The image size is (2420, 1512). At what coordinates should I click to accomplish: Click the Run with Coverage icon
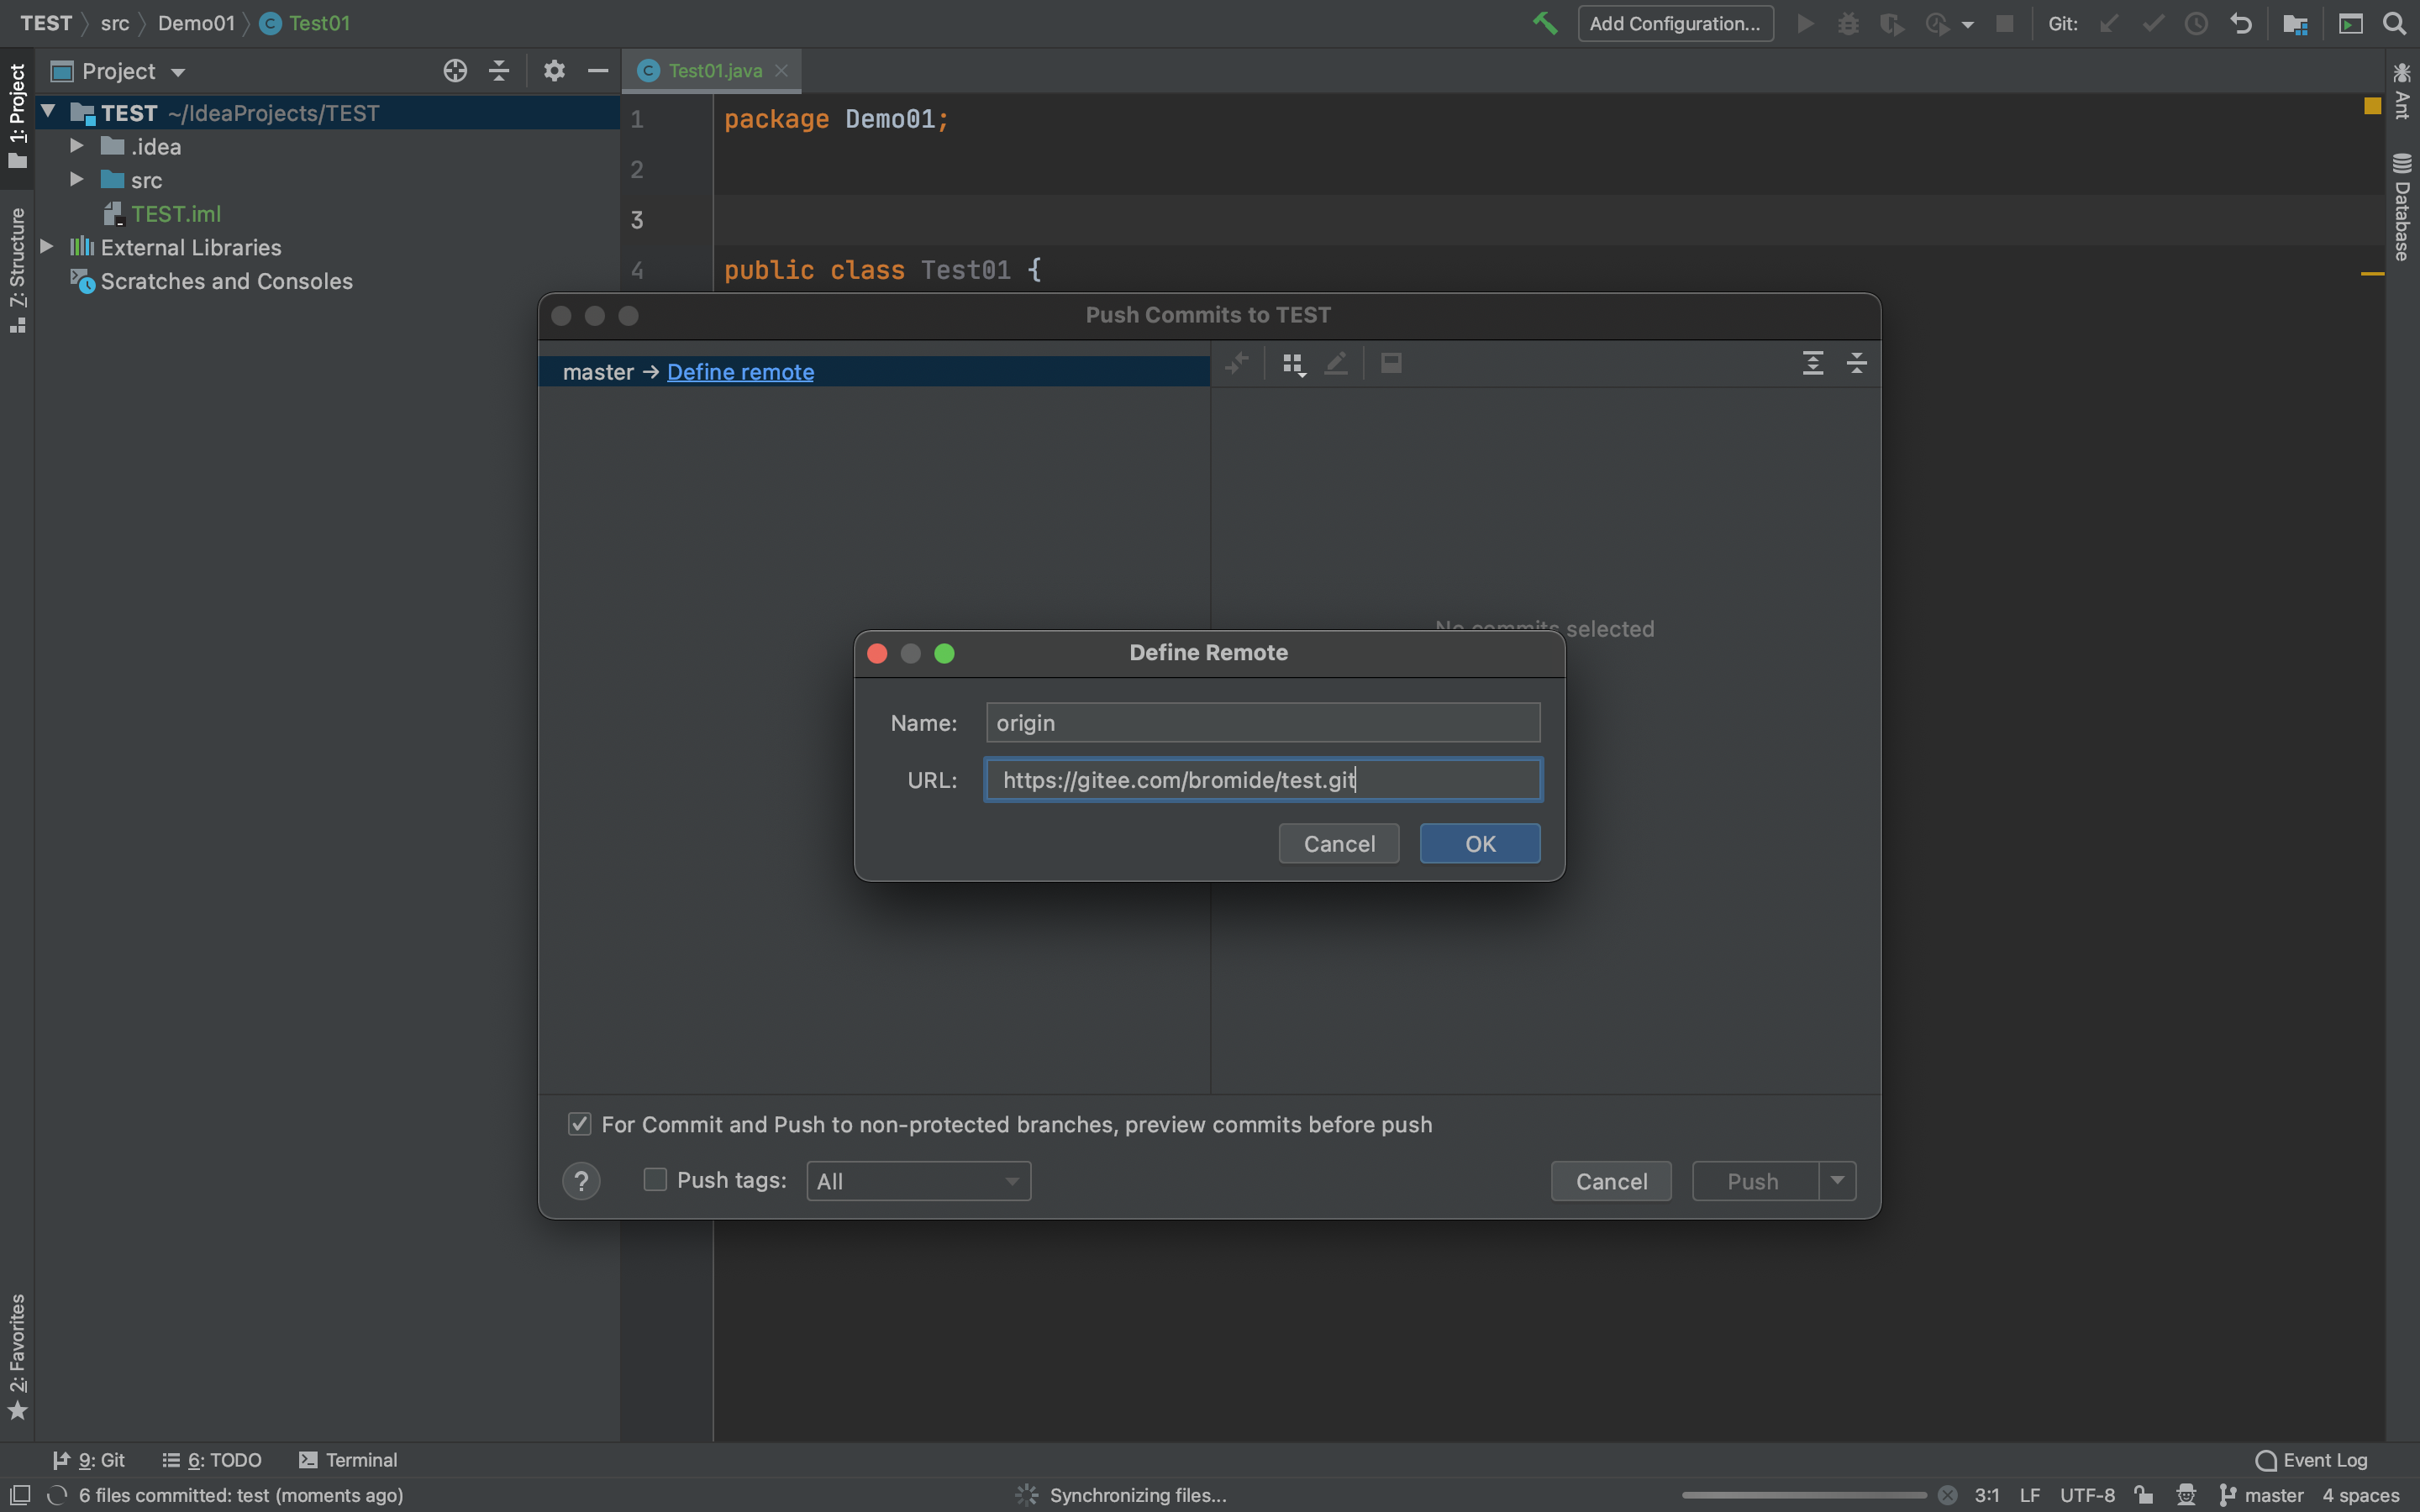click(1891, 23)
